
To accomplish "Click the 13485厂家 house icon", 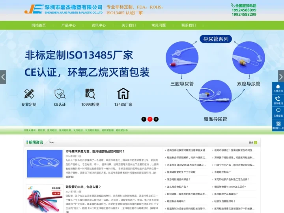I will point(123,93).
